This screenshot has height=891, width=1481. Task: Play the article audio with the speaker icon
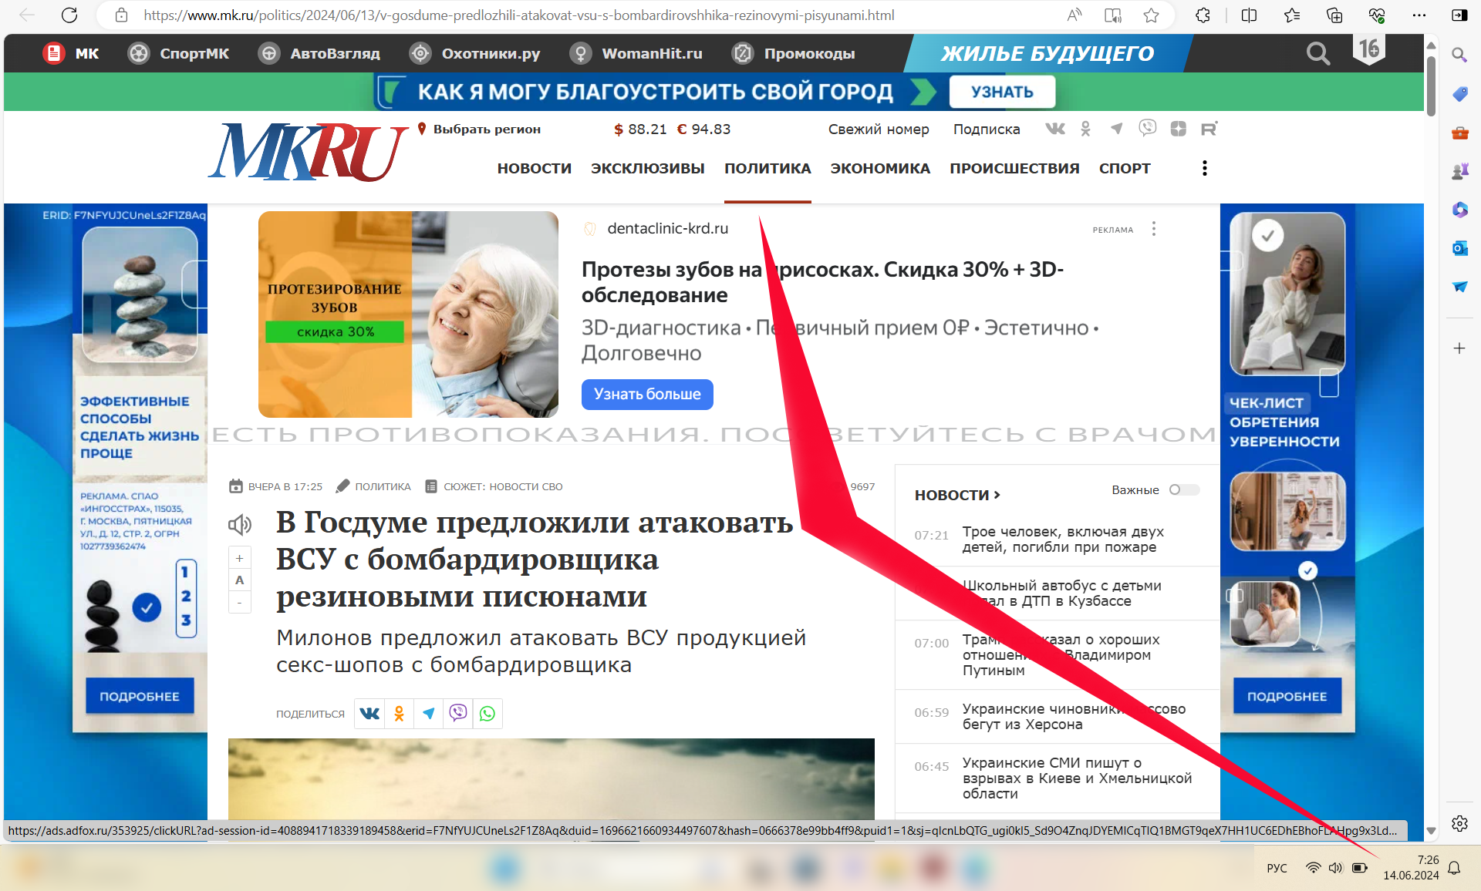tap(240, 525)
